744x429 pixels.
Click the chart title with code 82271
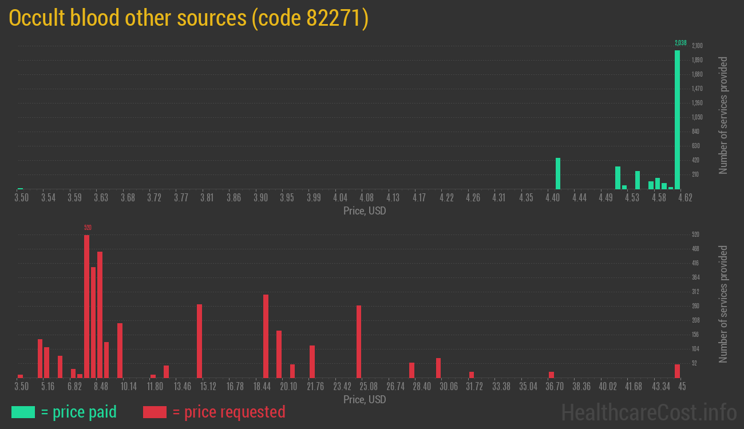[189, 18]
